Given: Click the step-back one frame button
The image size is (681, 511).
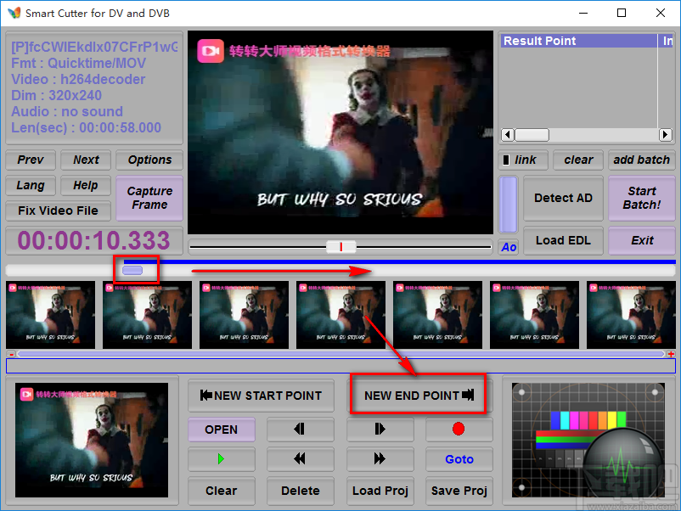Looking at the screenshot, I should pyautogui.click(x=300, y=430).
